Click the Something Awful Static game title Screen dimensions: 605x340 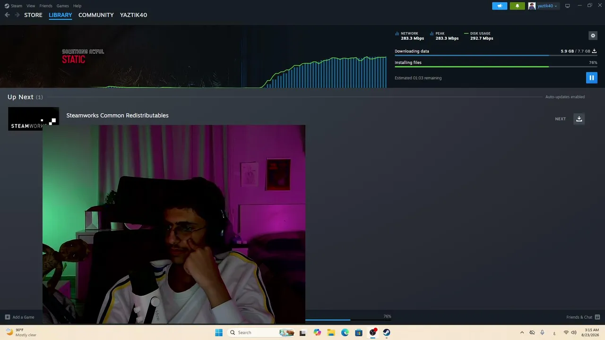click(x=83, y=56)
